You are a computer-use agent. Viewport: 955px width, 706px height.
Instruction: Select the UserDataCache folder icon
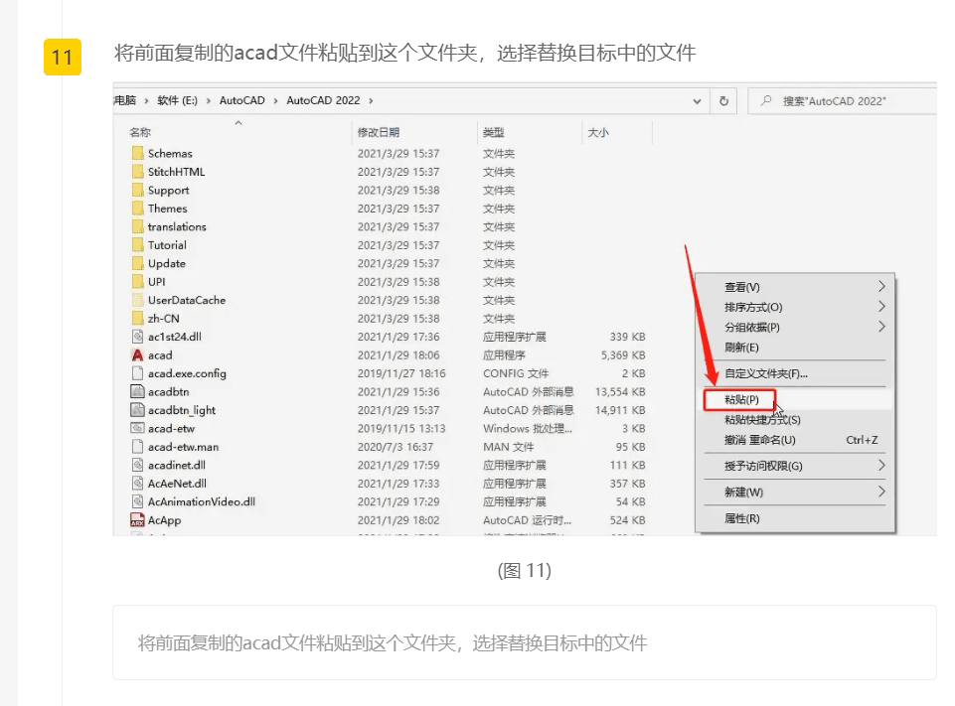[138, 300]
